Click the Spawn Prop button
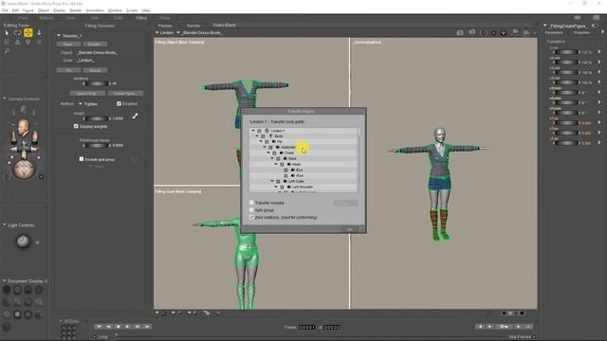The height and width of the screenshot is (341, 607). tap(87, 94)
